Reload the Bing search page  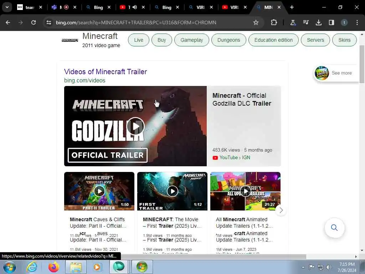tap(34, 22)
